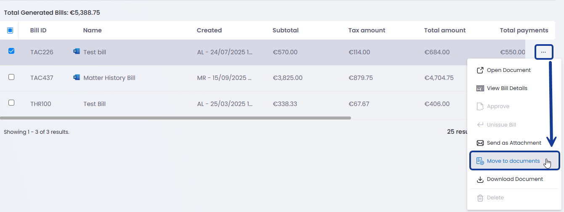This screenshot has height=212, width=564.
Task: Choose Move to documents from the menu
Action: click(x=513, y=161)
